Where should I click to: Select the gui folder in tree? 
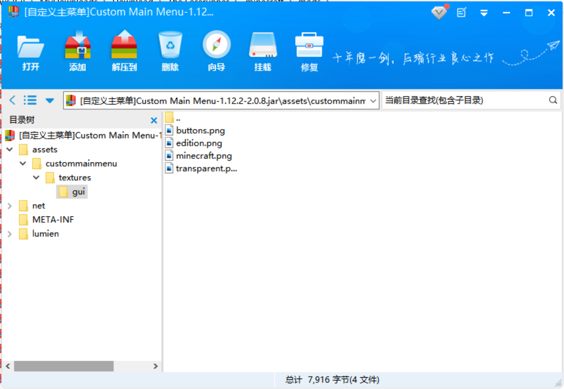click(72, 191)
